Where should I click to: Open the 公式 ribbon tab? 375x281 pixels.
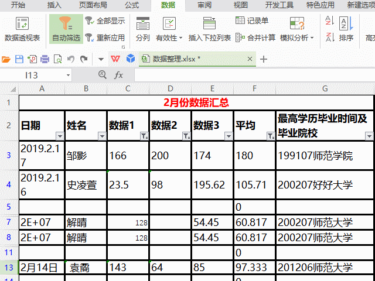[x=131, y=5]
